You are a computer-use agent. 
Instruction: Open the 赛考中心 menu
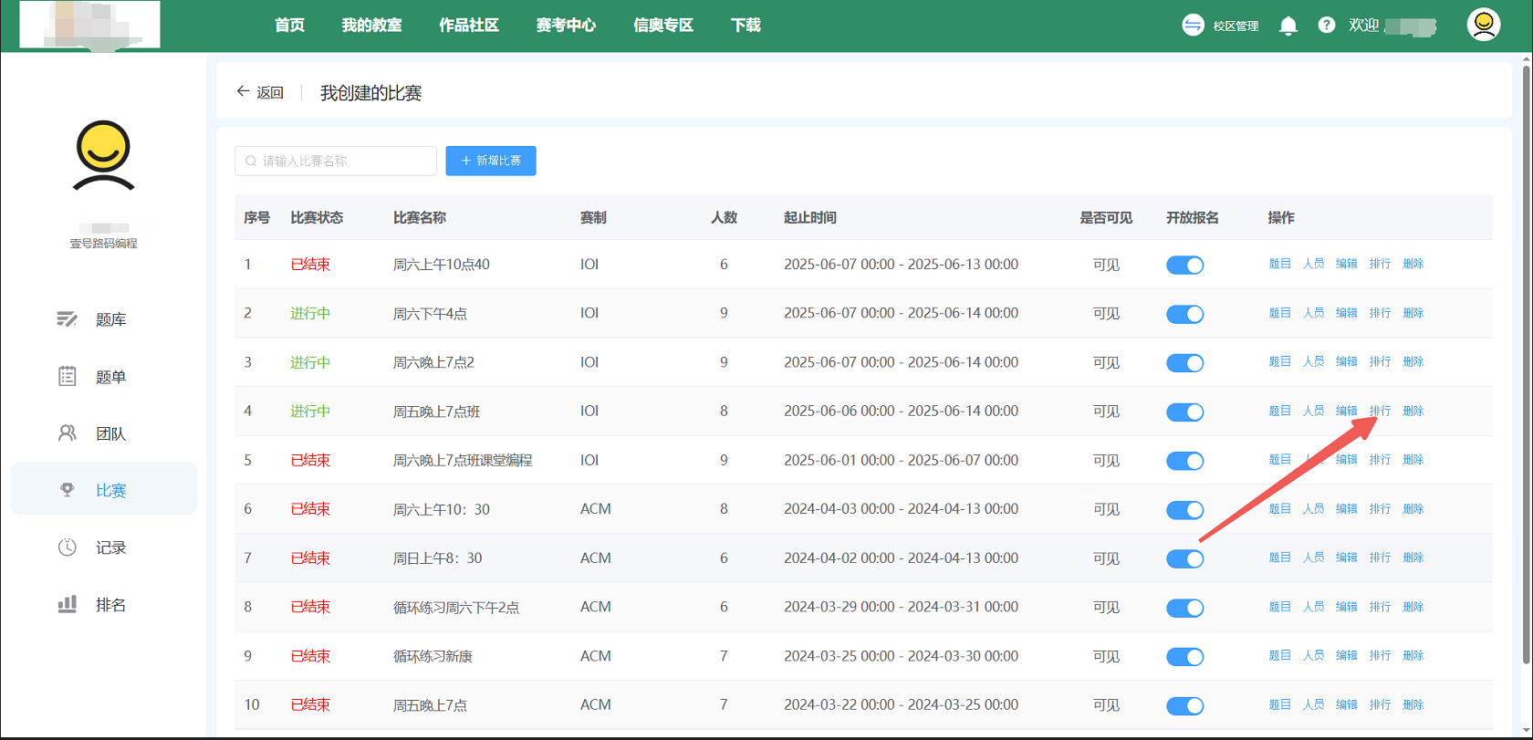pos(566,26)
